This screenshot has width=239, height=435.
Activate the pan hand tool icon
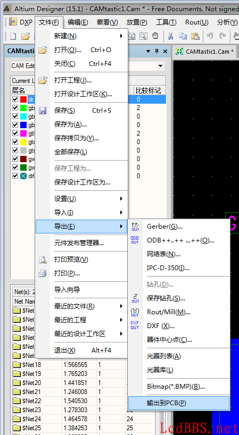click(155, 36)
